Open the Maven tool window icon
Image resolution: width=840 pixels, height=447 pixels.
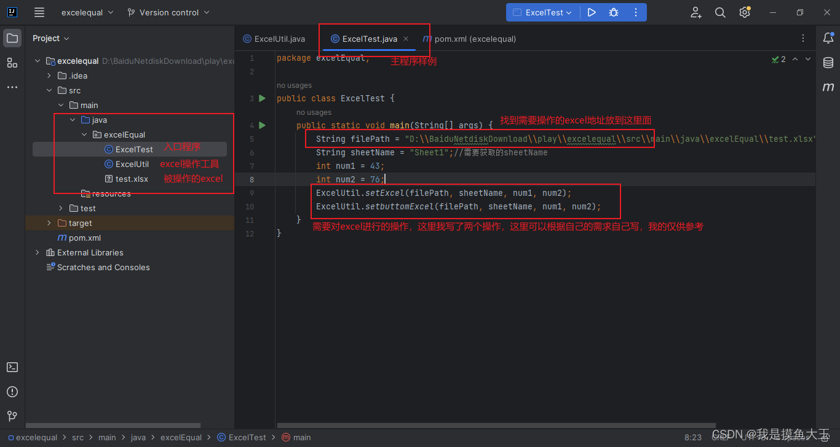pos(828,87)
